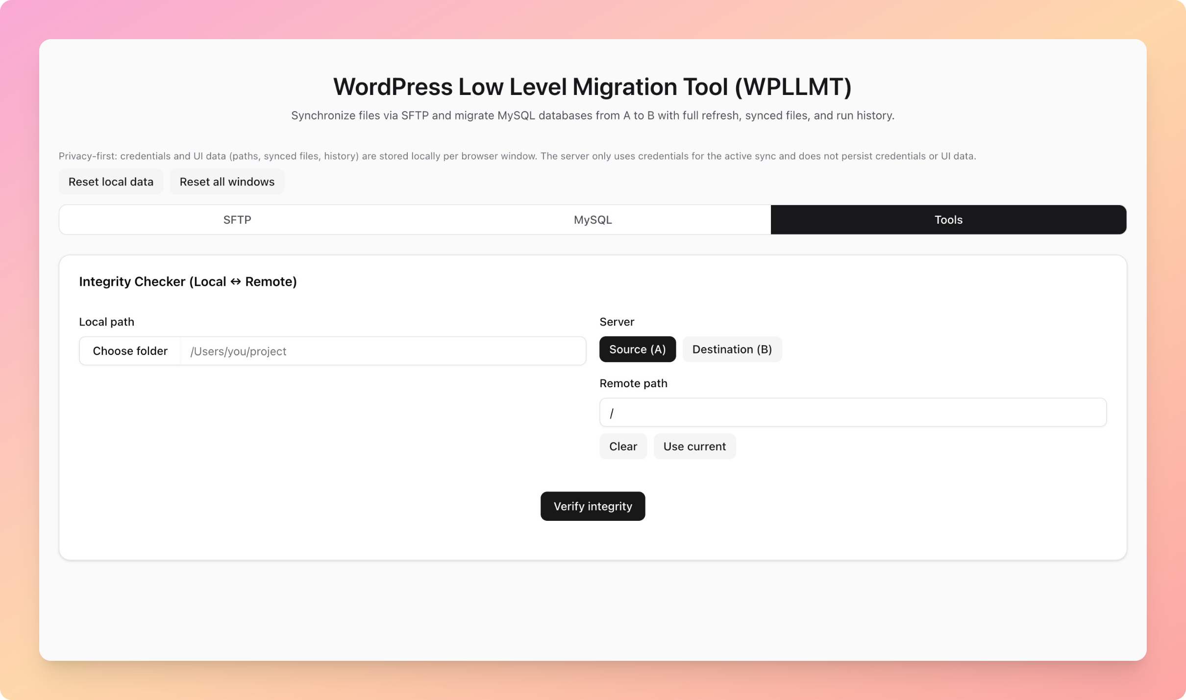
Task: Clear the remote path
Action: pos(623,446)
